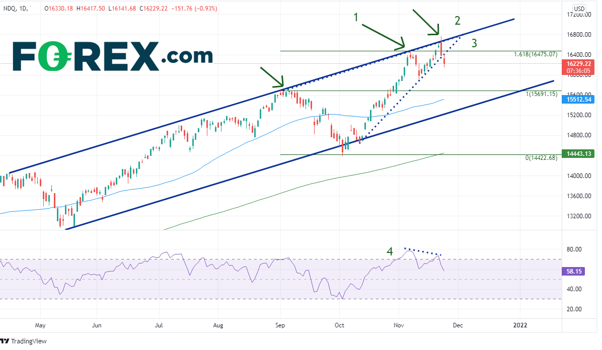This screenshot has width=602, height=350.
Task: Select annotation number 4 on RSI pane
Action: tap(390, 250)
